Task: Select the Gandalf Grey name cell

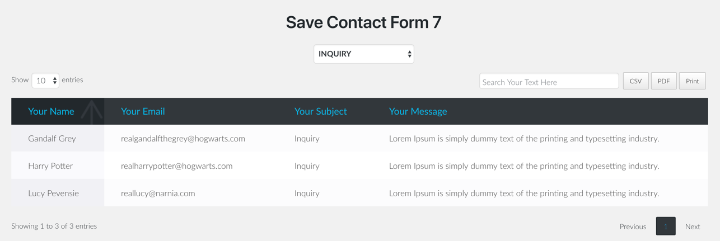Action: [52, 138]
